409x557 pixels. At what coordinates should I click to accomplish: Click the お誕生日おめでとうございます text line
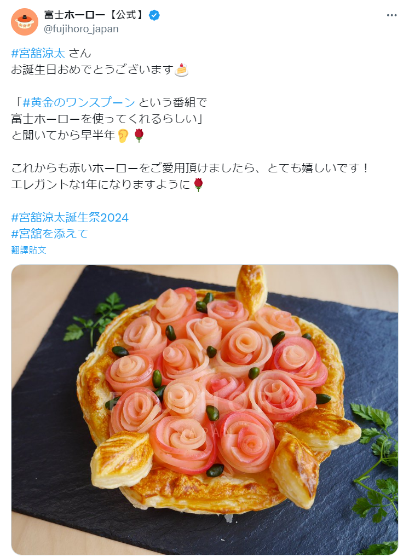tap(92, 69)
